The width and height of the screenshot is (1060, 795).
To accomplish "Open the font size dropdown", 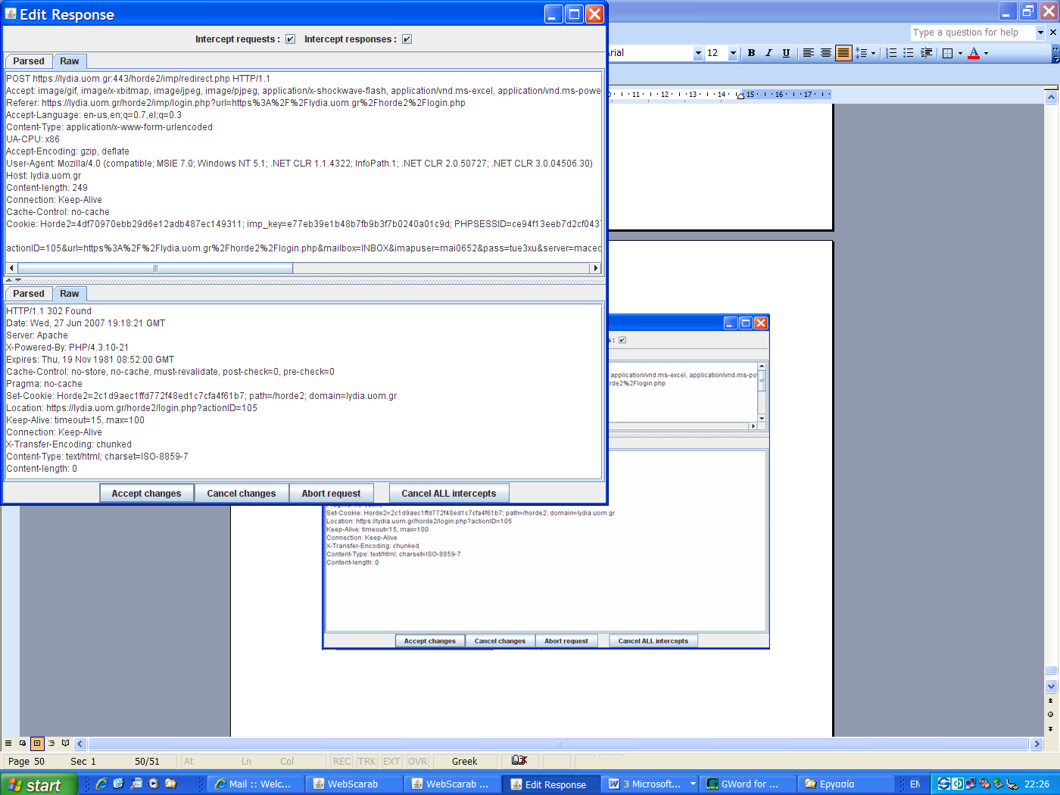I will click(733, 53).
